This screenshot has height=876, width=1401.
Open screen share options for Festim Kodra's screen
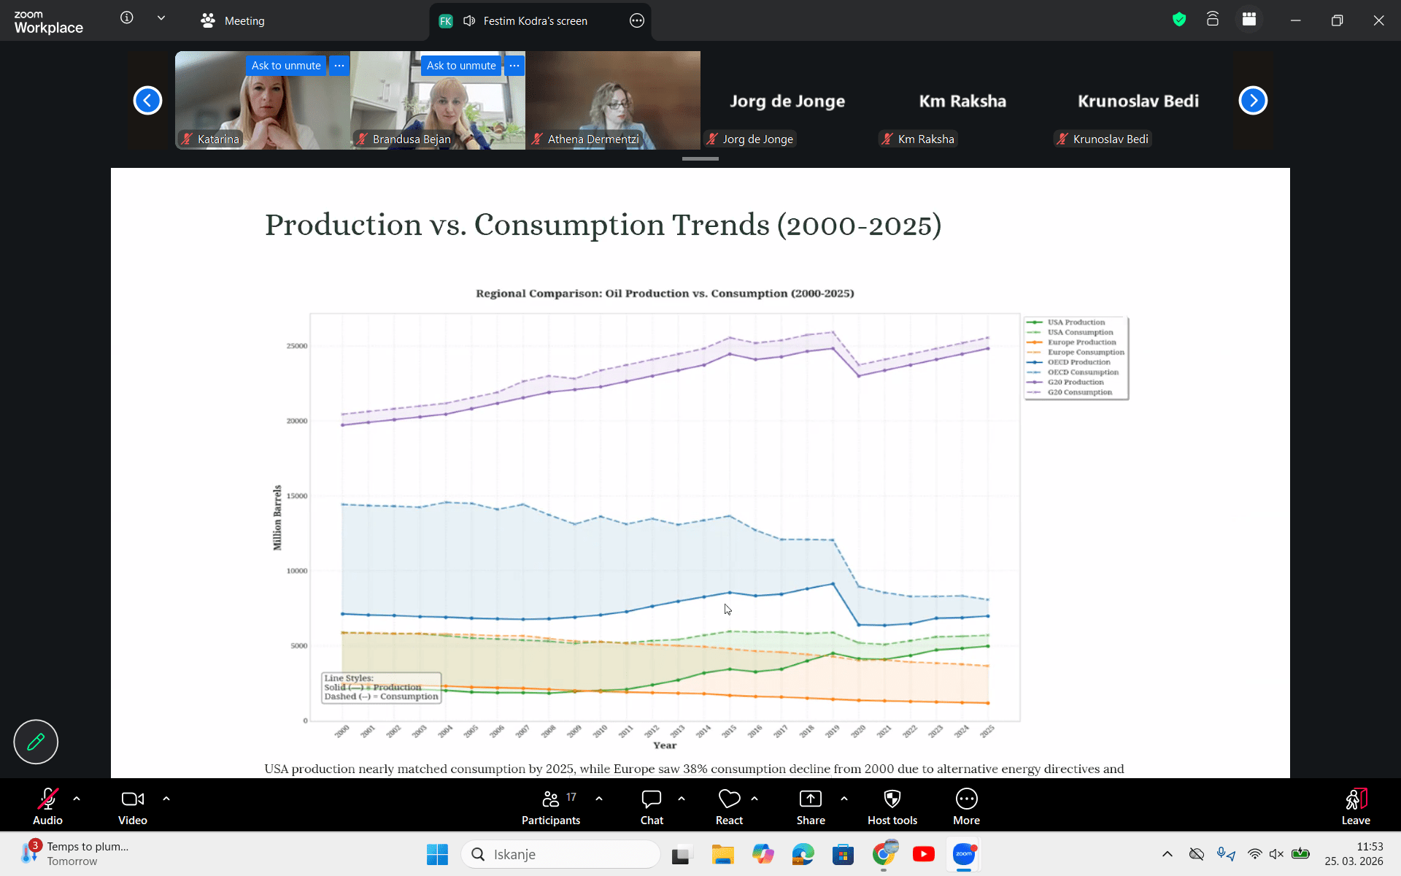[x=636, y=20]
